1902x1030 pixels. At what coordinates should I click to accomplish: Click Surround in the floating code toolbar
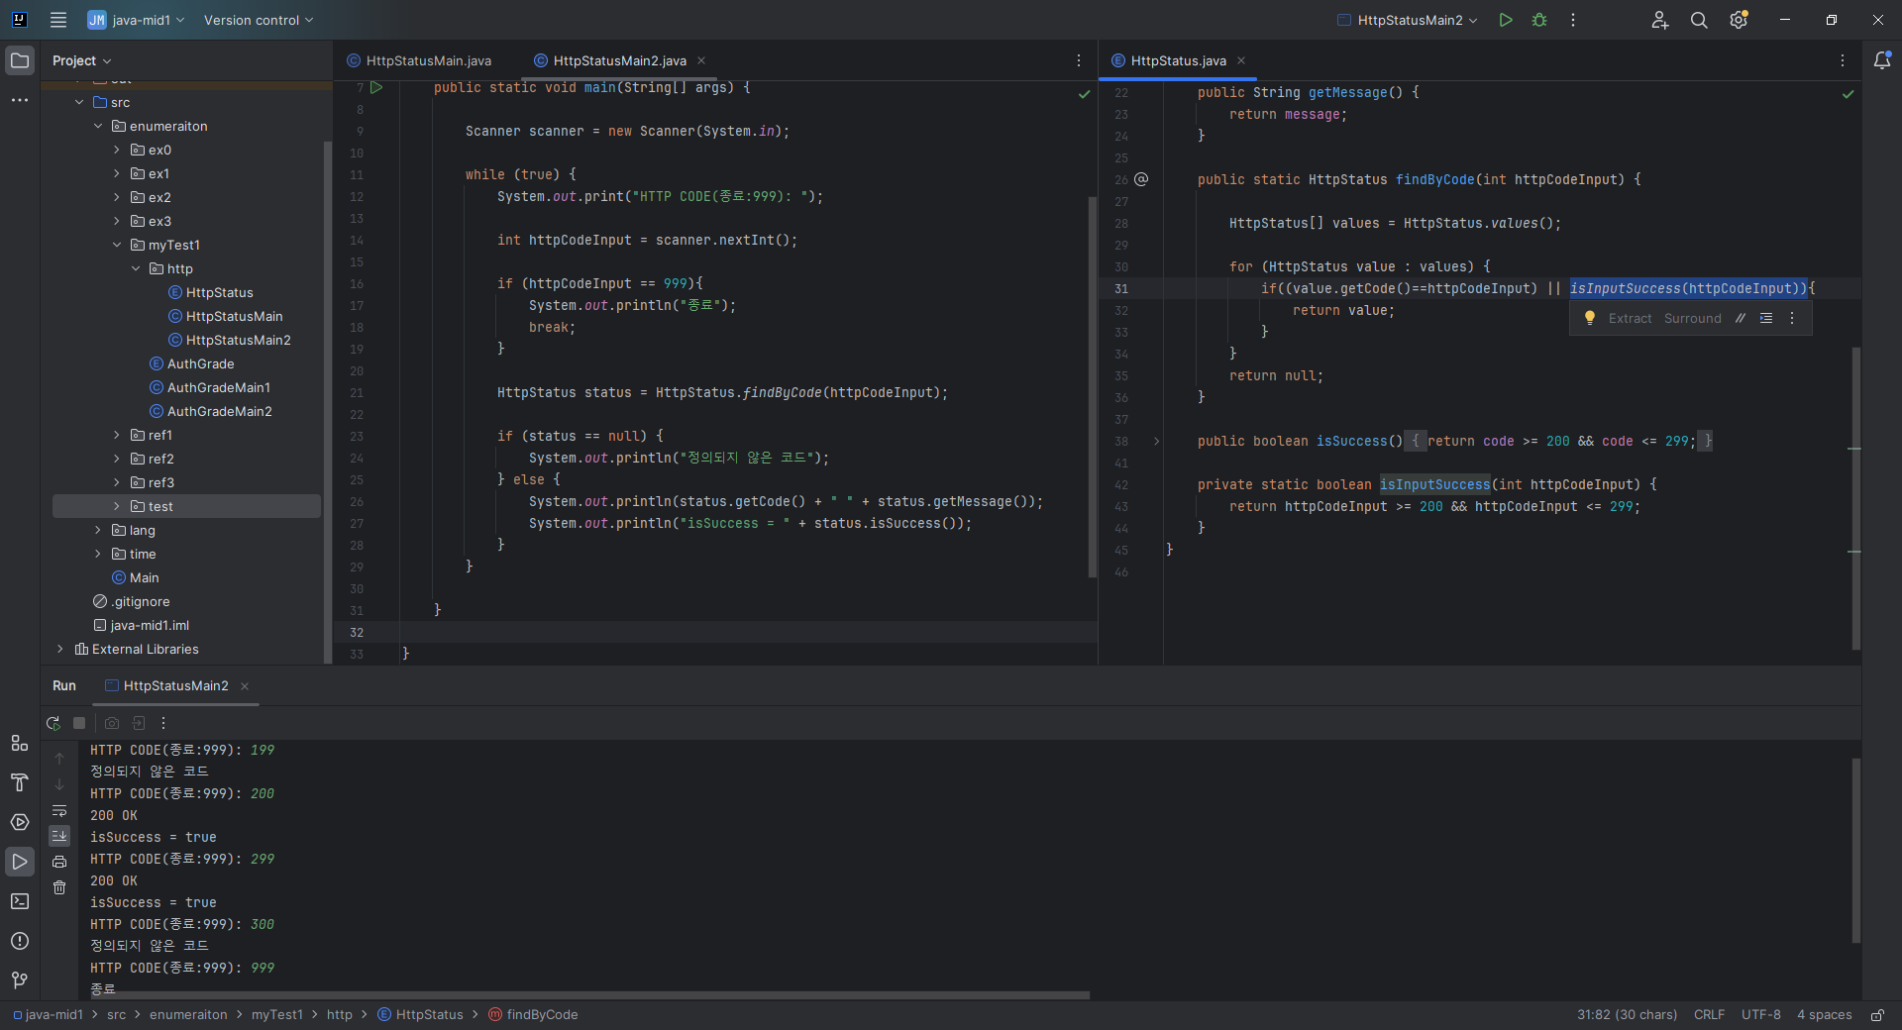(1692, 318)
